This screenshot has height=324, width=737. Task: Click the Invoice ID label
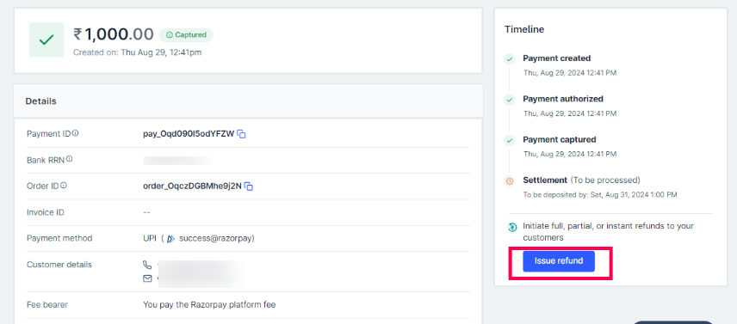pyautogui.click(x=46, y=212)
